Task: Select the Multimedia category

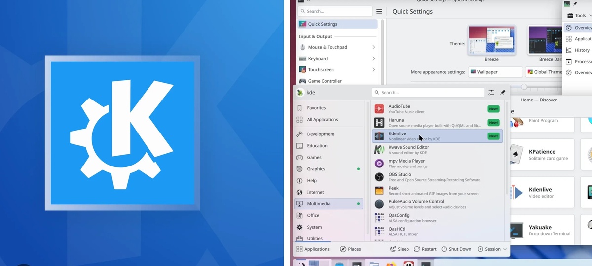Action: coord(329,204)
